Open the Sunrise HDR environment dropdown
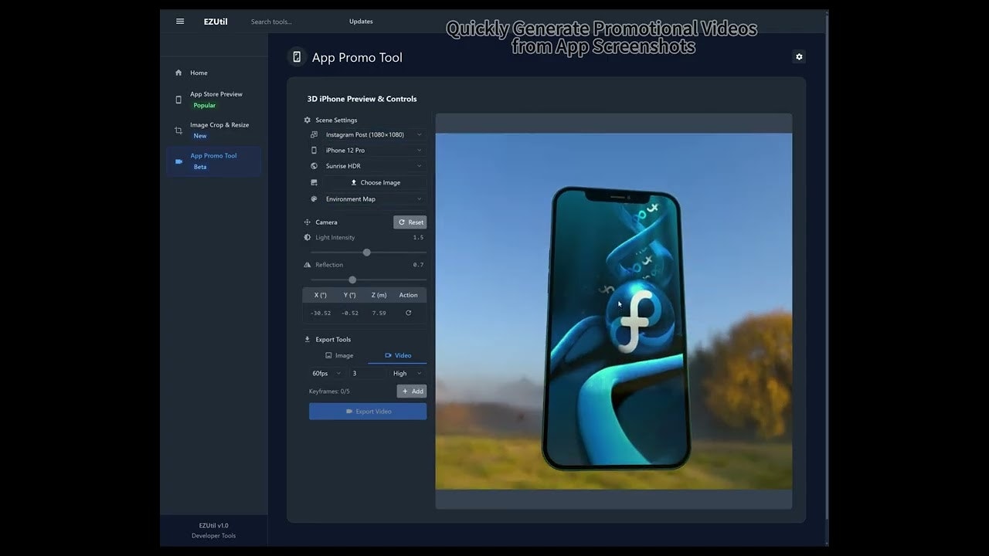The height and width of the screenshot is (556, 989). pos(374,166)
